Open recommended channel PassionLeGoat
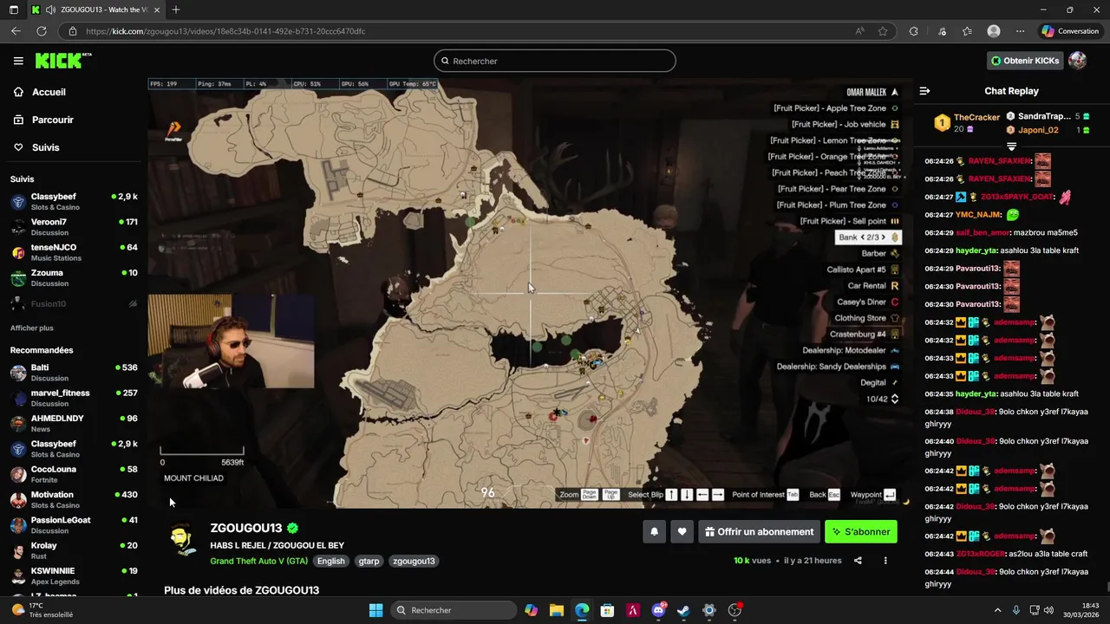Viewport: 1110px width, 624px height. 74,525
